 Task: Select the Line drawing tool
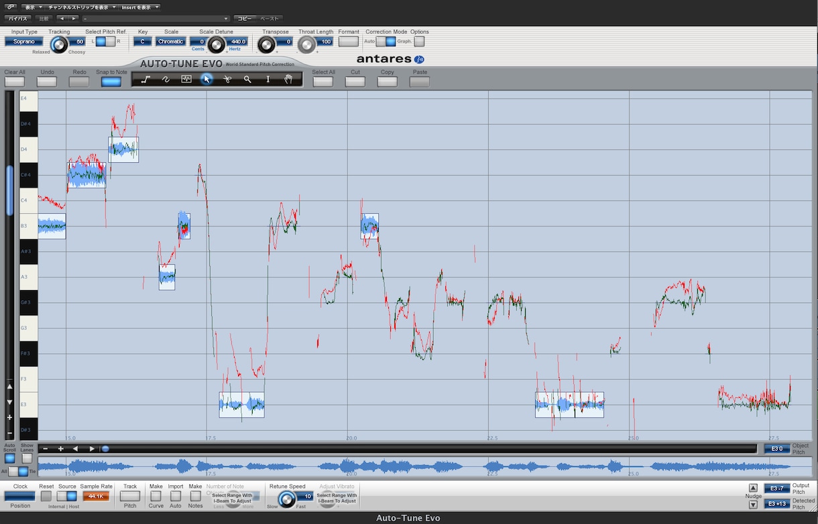click(145, 79)
